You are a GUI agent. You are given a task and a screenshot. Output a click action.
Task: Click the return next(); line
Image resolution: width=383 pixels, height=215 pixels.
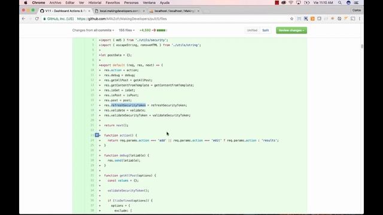[116, 125]
